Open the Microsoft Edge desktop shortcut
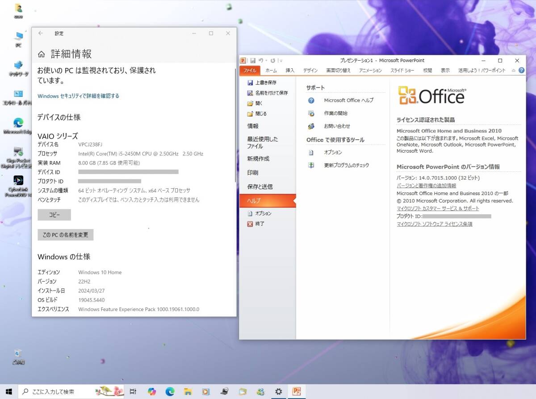This screenshot has width=536, height=399. point(18,126)
